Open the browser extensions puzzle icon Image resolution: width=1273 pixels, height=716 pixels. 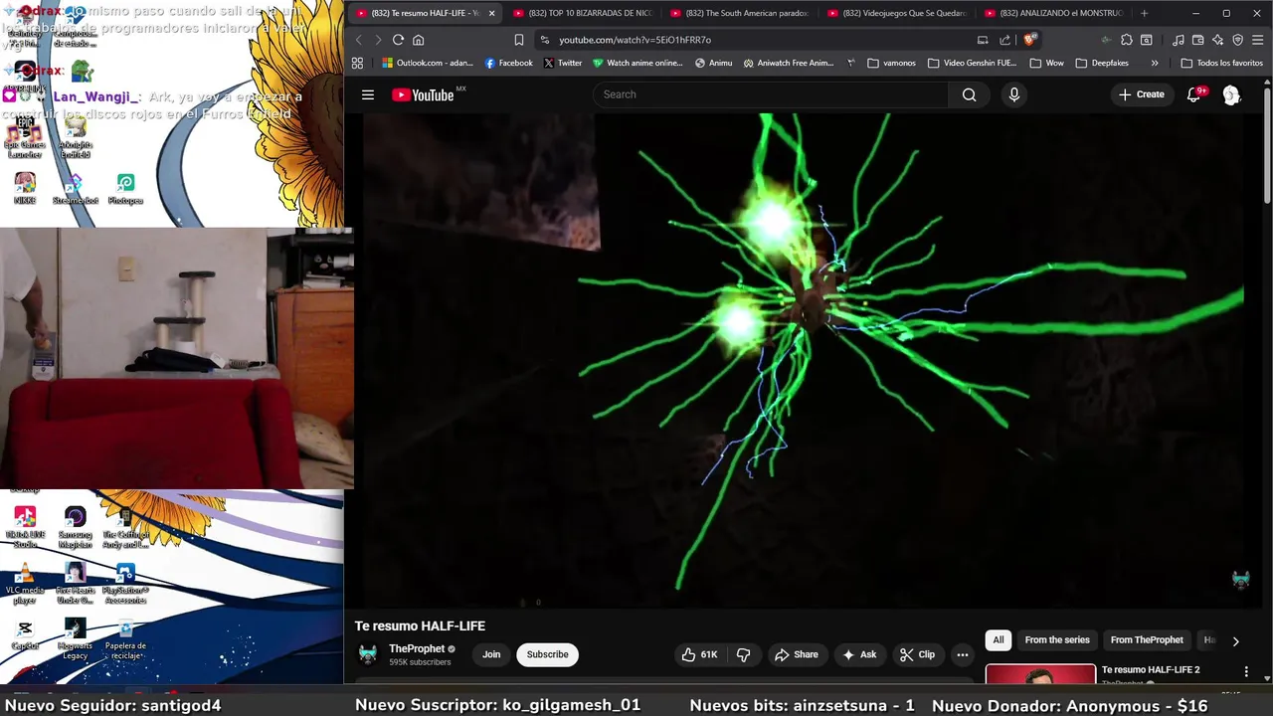coord(1126,40)
